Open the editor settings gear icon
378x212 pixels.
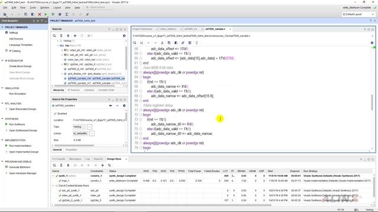coord(372,43)
